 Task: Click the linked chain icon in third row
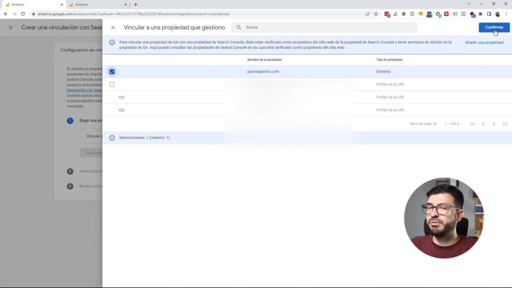click(x=121, y=97)
